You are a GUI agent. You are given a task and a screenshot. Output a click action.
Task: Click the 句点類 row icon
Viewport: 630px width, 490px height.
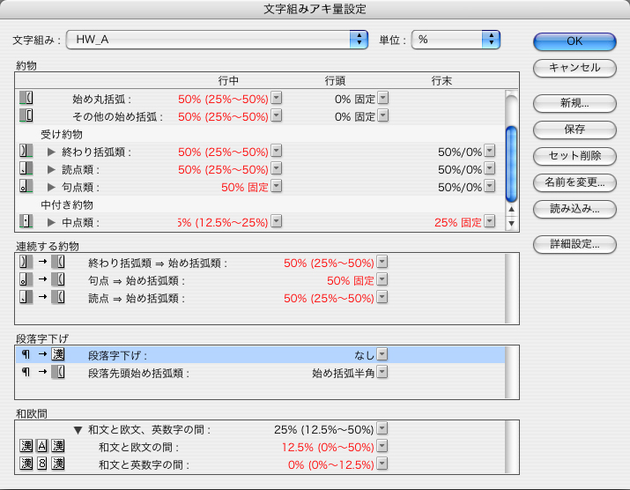(x=26, y=186)
